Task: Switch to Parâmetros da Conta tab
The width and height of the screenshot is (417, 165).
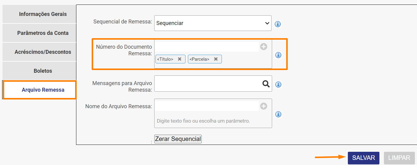Action: pyautogui.click(x=43, y=33)
